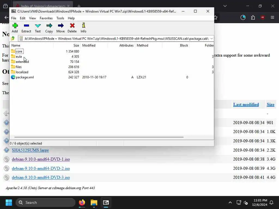
Task: Run the Test archive tool
Action: pyautogui.click(x=38, y=28)
